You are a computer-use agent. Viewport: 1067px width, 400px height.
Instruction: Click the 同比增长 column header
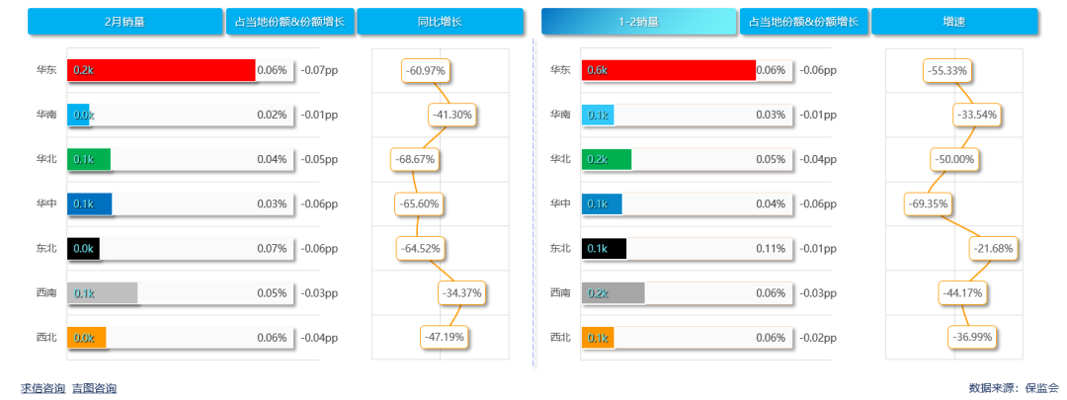coord(439,21)
